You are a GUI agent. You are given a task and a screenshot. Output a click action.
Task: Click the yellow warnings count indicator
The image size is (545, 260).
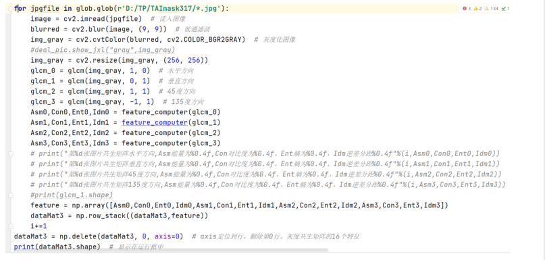click(477, 8)
